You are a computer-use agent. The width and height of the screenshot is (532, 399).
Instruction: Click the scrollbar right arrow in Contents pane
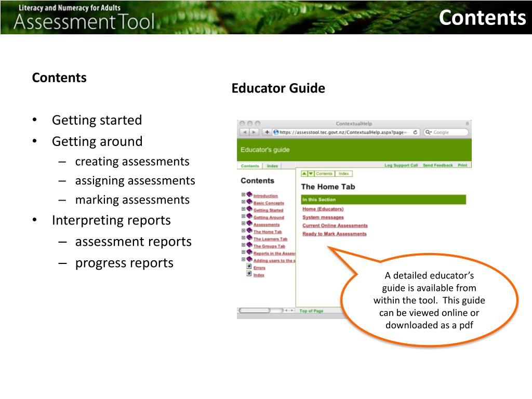pos(291,311)
